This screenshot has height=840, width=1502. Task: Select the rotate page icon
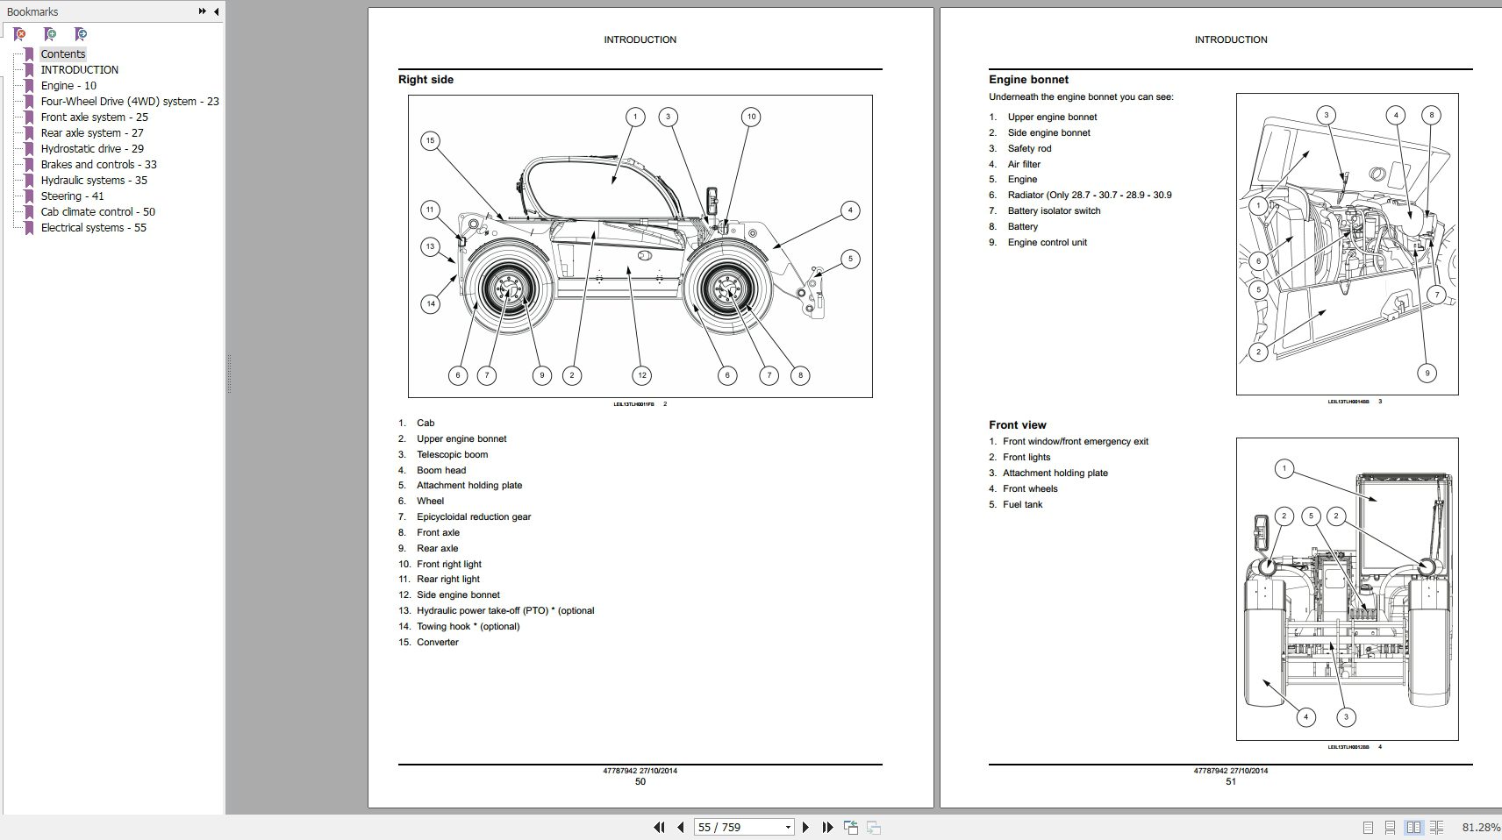(850, 826)
